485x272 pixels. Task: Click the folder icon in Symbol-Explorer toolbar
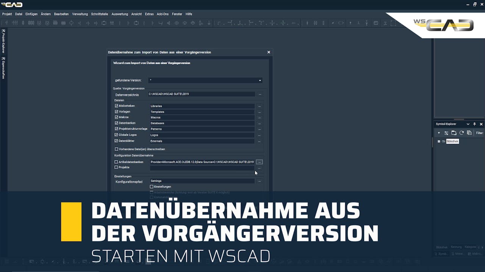pyautogui.click(x=454, y=133)
